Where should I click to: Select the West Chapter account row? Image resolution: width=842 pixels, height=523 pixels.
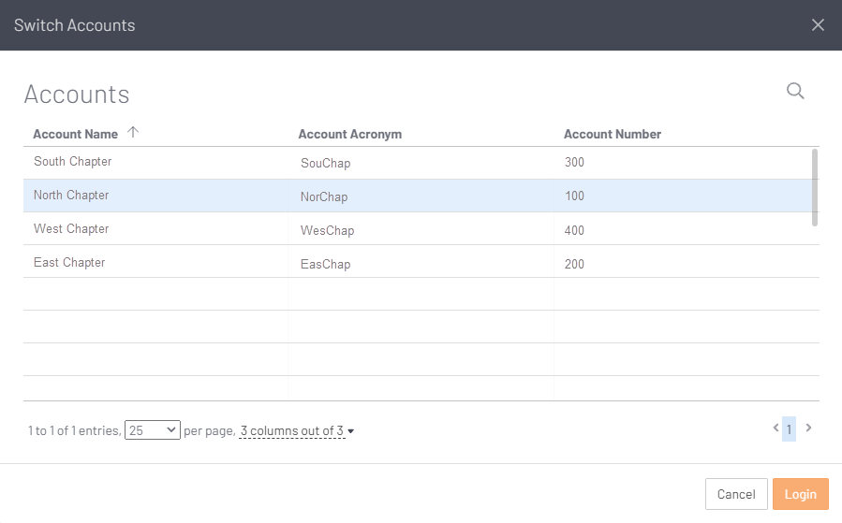click(x=421, y=229)
